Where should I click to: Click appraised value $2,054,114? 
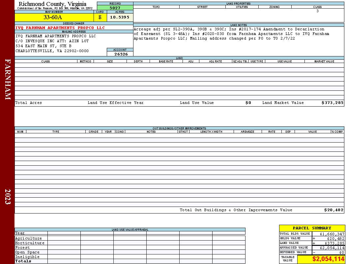point(332,248)
